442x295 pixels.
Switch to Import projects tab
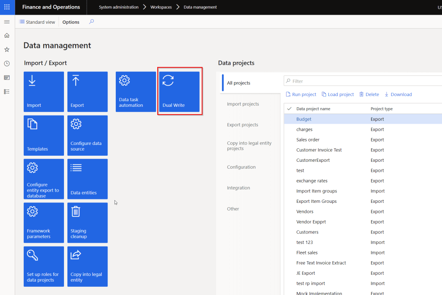click(x=243, y=104)
